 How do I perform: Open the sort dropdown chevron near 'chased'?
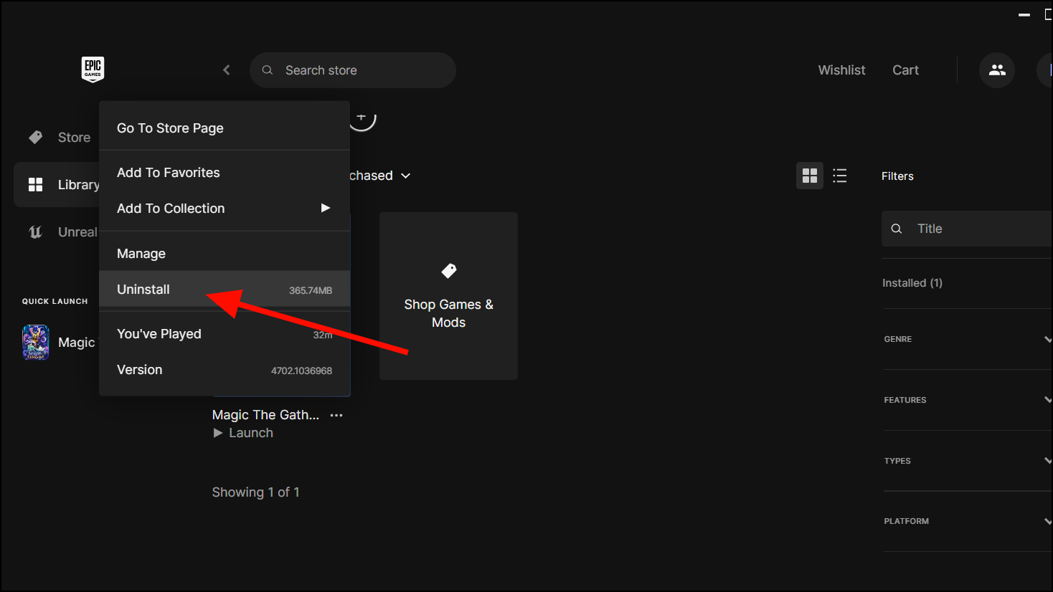click(405, 176)
